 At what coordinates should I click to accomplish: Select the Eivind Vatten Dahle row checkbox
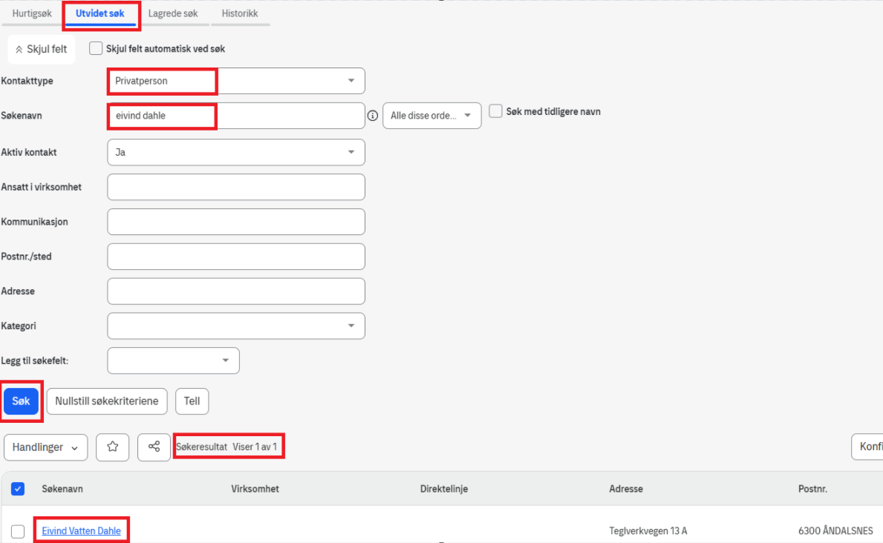point(19,531)
